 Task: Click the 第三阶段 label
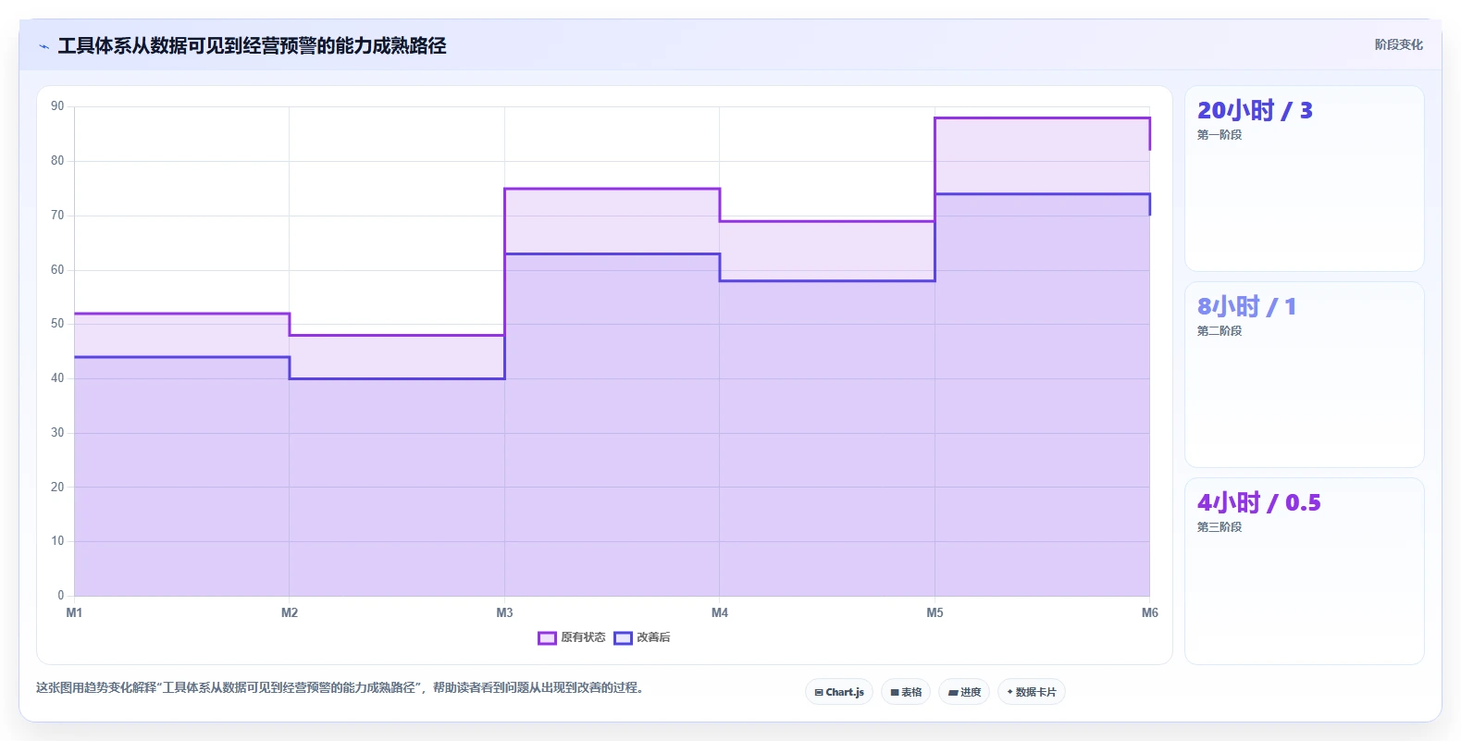(x=1220, y=527)
